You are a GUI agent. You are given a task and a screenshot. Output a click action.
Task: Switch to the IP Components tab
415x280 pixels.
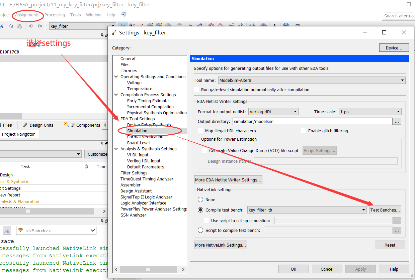tap(82, 125)
